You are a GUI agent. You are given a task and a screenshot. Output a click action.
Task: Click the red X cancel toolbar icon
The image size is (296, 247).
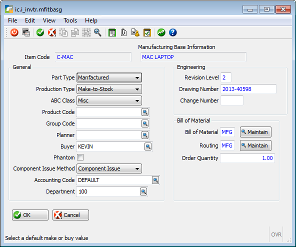point(51,32)
